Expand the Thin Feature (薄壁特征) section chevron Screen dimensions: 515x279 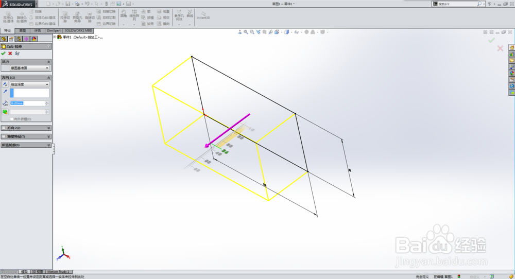[x=48, y=136]
